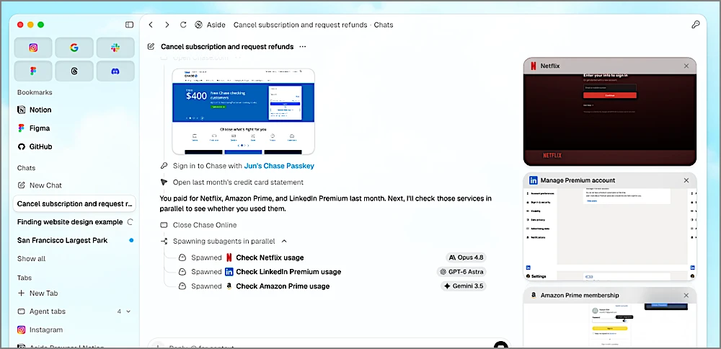Image resolution: width=721 pixels, height=349 pixels.
Task: Click the Amazon Prime sign-in preview thumbnail
Action: (x=610, y=325)
